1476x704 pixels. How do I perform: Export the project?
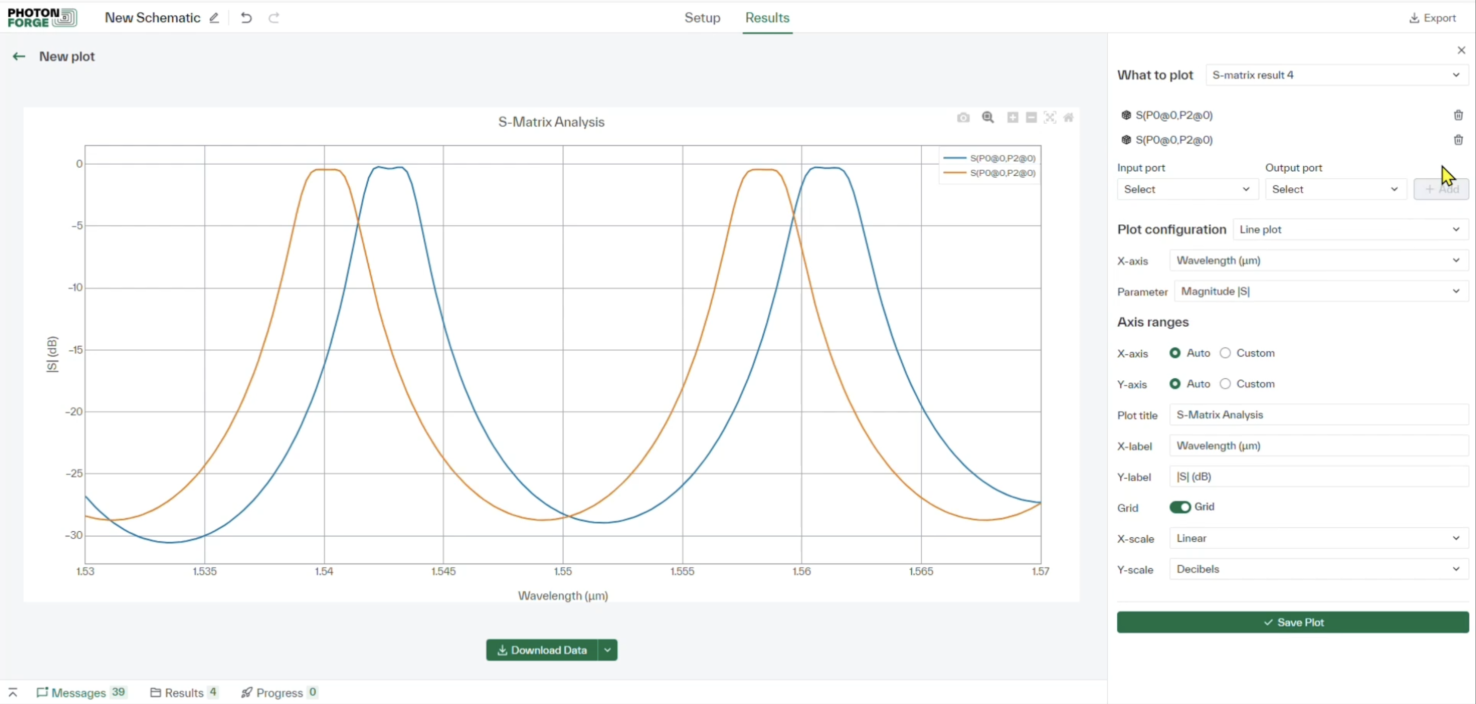click(1434, 18)
